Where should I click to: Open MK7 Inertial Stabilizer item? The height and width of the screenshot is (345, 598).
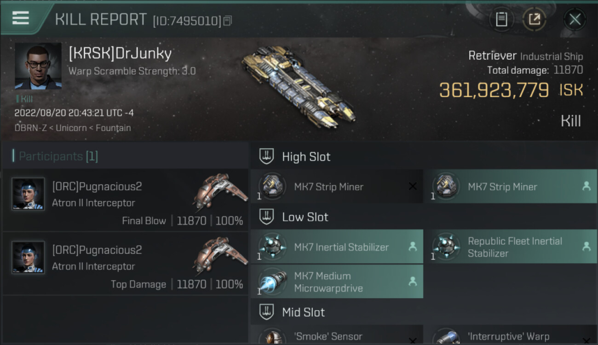click(x=337, y=247)
